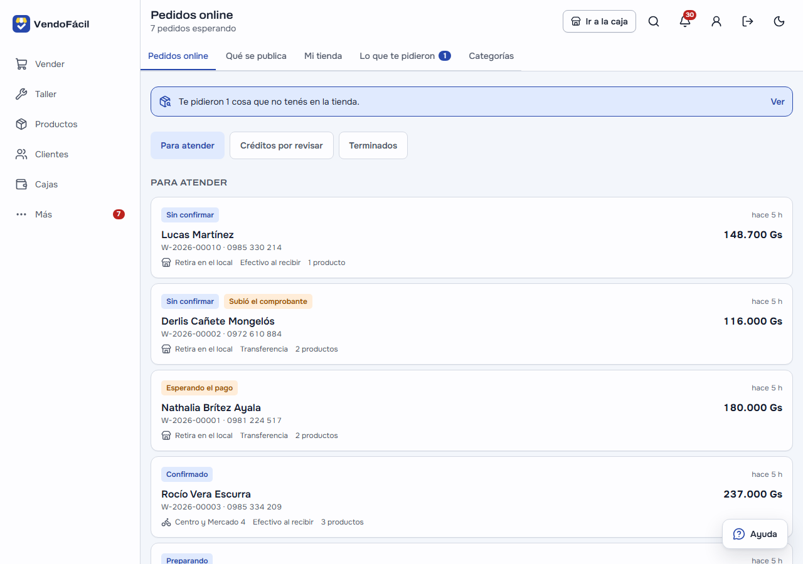Select Terminados filter
The image size is (803, 564).
373,145
